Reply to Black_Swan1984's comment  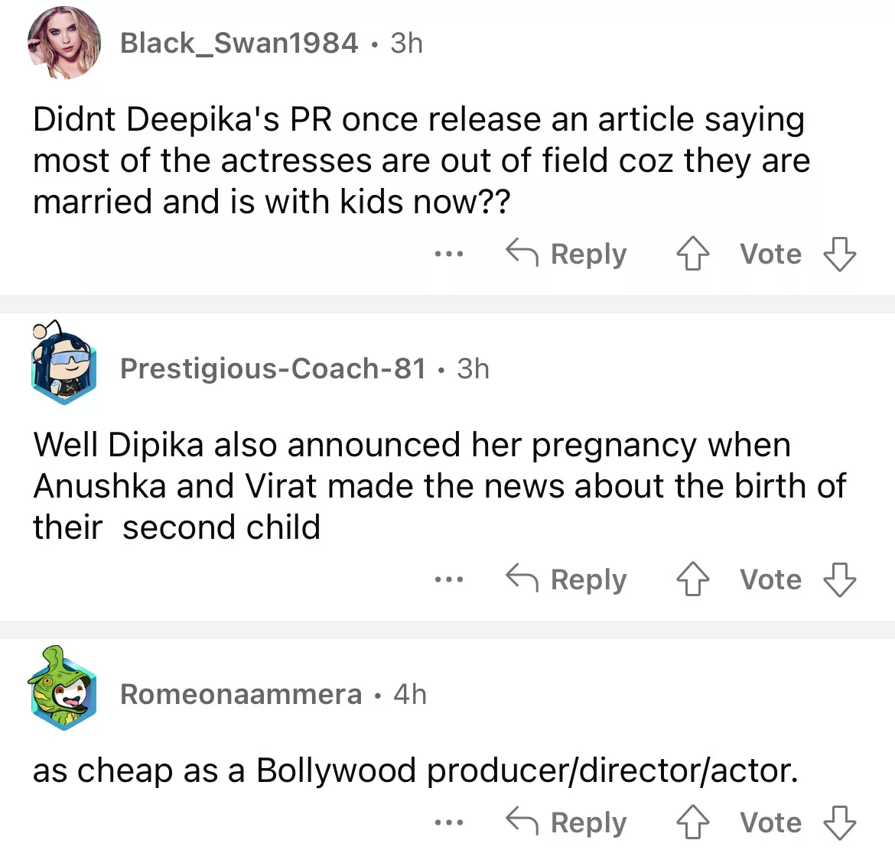pyautogui.click(x=567, y=254)
